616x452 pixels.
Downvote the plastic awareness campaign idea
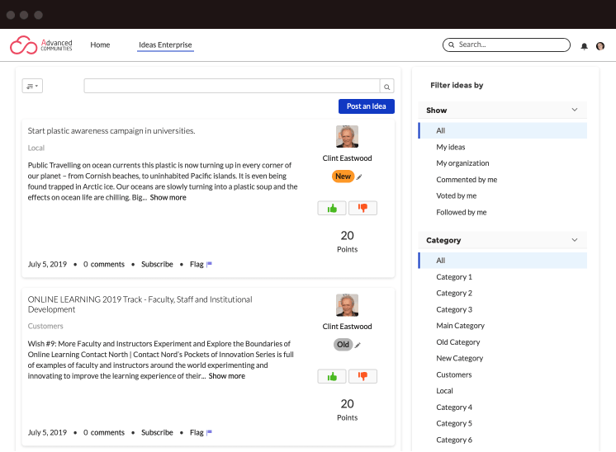click(362, 208)
